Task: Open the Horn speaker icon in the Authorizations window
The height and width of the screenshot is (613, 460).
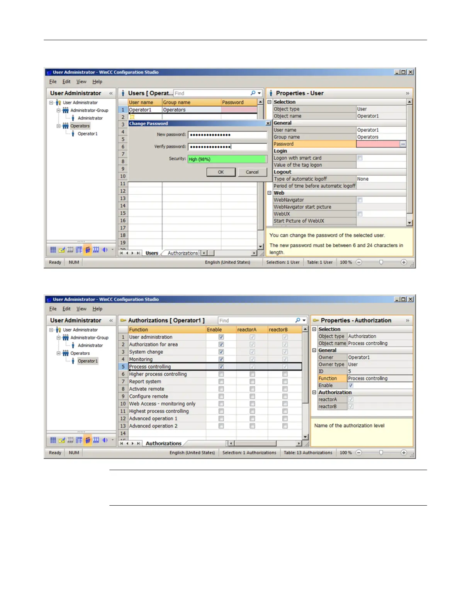Action: click(105, 440)
